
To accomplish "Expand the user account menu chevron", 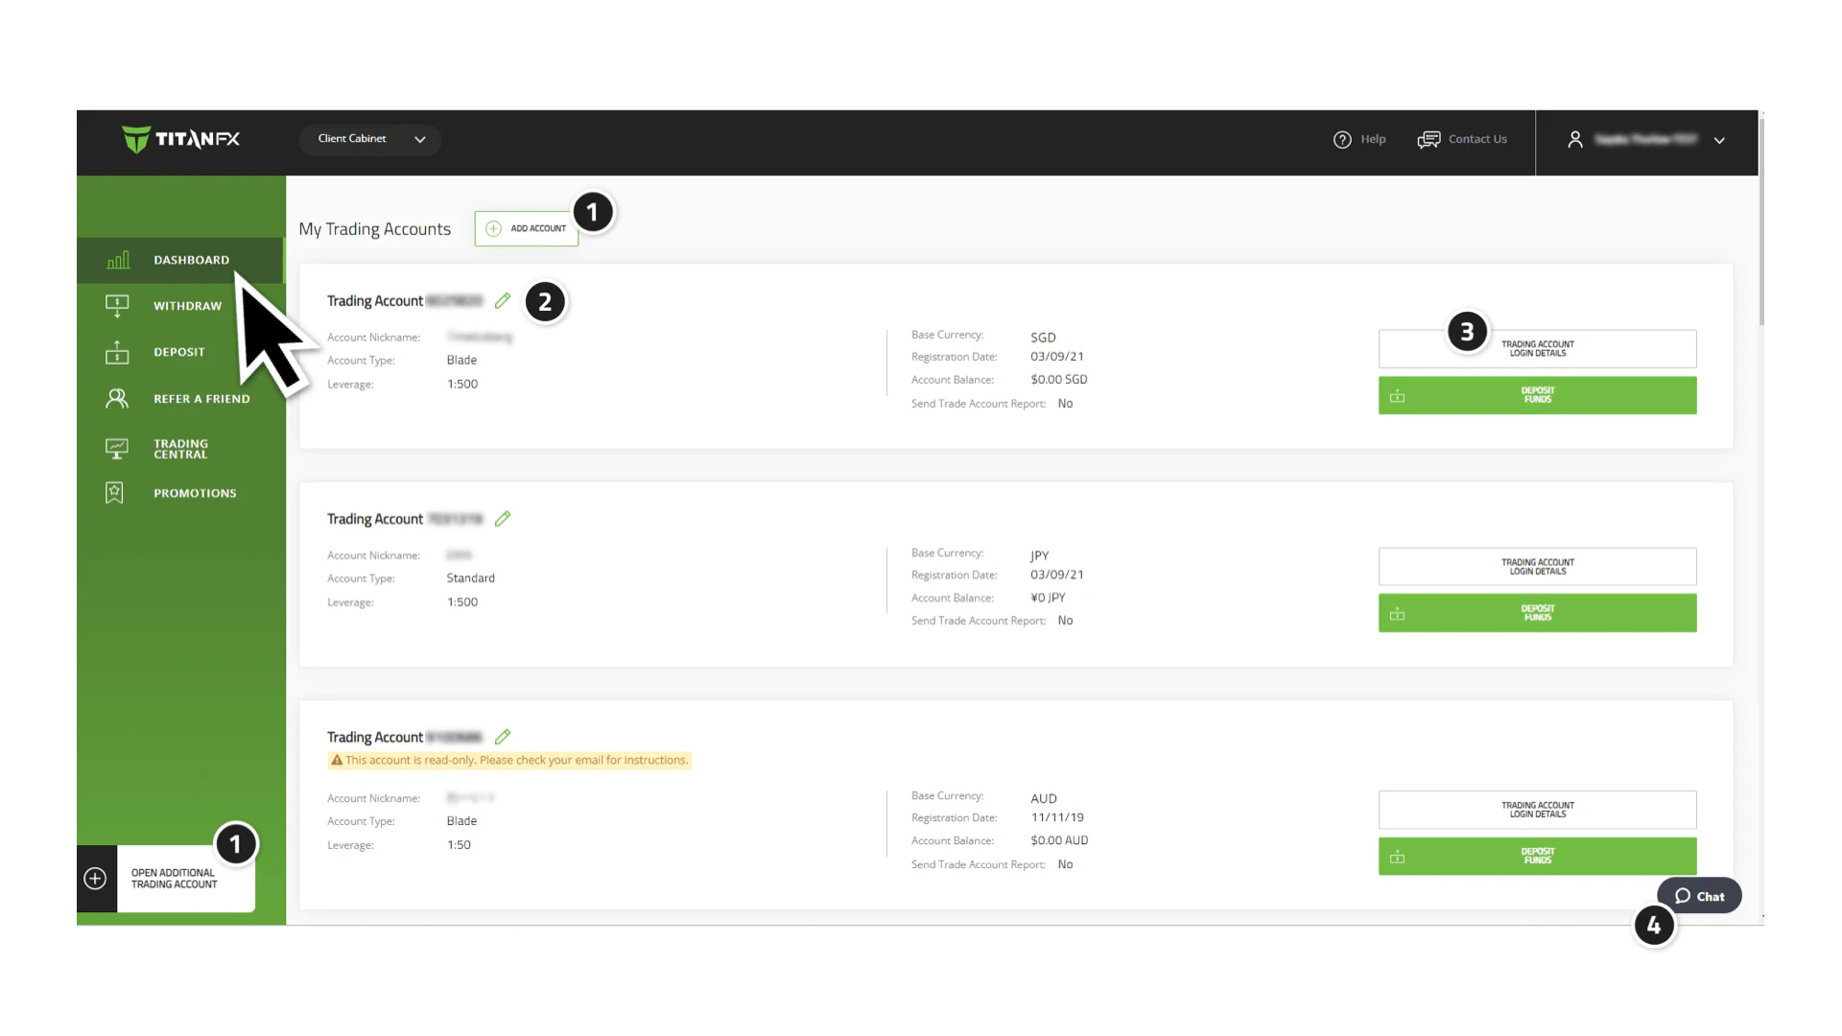I will 1719,141.
